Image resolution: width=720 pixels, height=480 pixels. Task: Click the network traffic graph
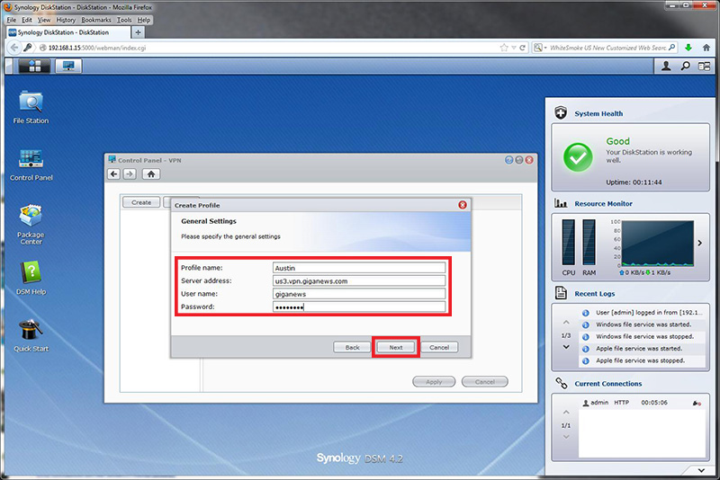point(658,244)
